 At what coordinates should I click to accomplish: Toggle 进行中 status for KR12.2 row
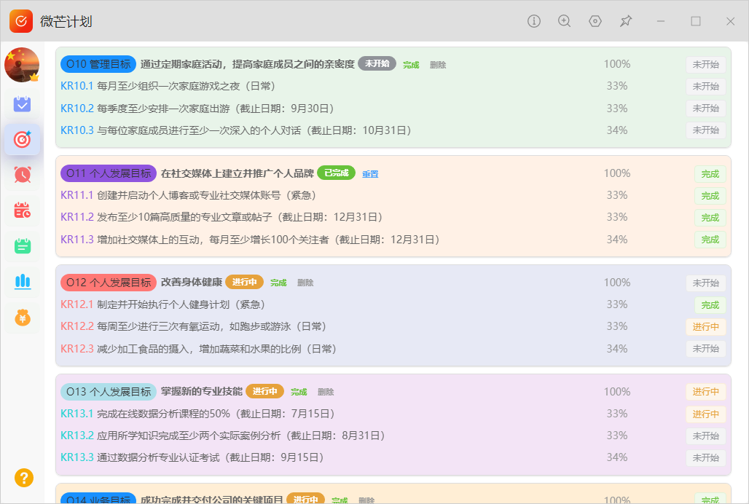click(x=705, y=327)
